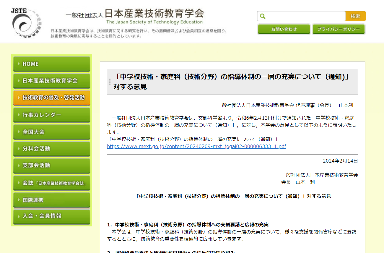Open 行事カレンダー sidebar item
384x253 pixels.
(52, 115)
